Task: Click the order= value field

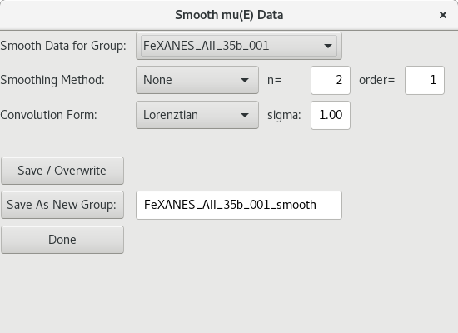Action: point(425,80)
